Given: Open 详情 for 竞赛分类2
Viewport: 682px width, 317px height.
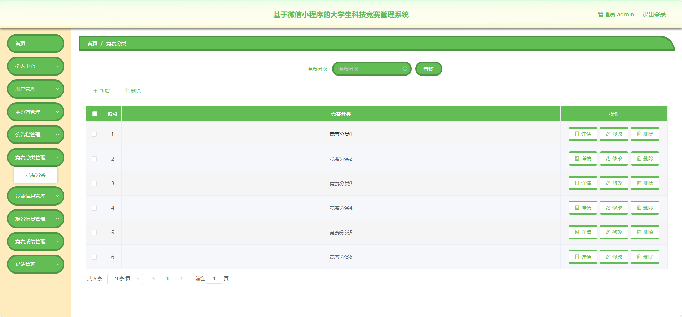Looking at the screenshot, I should (x=583, y=158).
